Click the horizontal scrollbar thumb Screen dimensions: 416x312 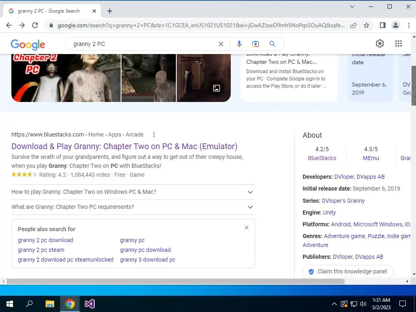(x=175, y=281)
